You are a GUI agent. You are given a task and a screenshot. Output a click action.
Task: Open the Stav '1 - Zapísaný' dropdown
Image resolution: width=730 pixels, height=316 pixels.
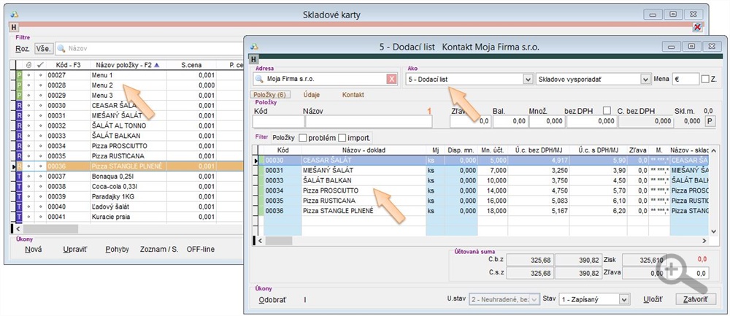pyautogui.click(x=623, y=299)
